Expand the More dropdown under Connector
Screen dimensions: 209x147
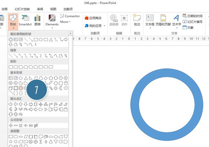pyautogui.click(x=65, y=22)
